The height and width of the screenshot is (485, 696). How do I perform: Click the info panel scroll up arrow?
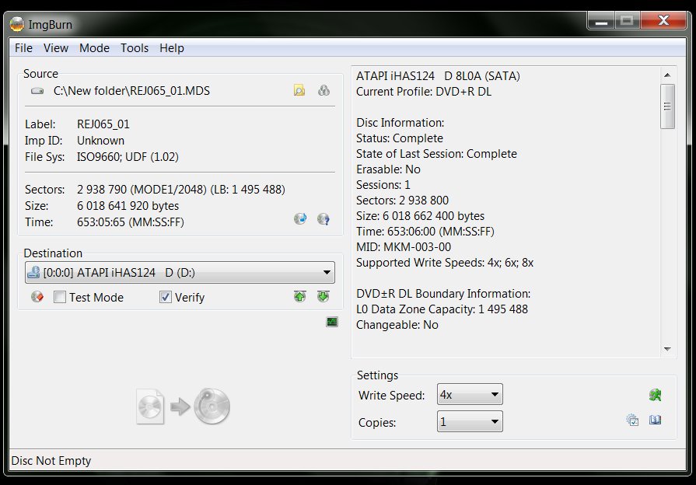pos(667,75)
